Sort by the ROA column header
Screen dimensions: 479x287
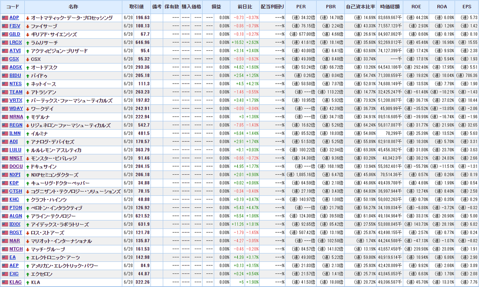pos(442,7)
